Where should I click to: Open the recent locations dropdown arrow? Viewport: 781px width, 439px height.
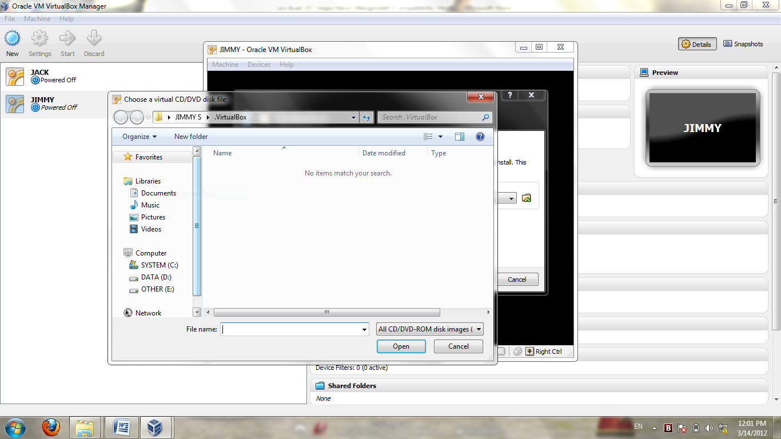[149, 118]
